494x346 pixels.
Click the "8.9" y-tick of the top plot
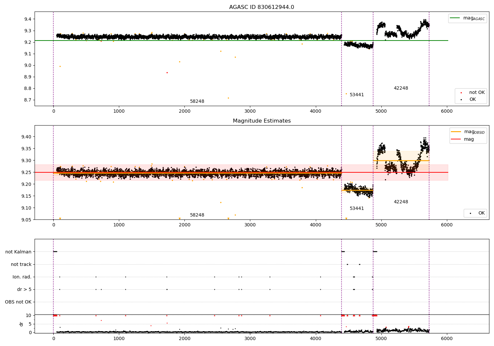pos(28,77)
